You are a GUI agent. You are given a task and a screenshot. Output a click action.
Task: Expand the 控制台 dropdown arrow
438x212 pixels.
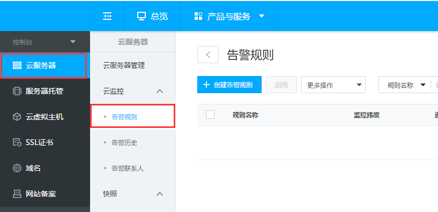click(73, 42)
